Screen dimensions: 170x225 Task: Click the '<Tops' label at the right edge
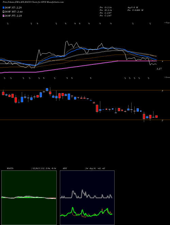pyautogui.click(x=167, y=23)
